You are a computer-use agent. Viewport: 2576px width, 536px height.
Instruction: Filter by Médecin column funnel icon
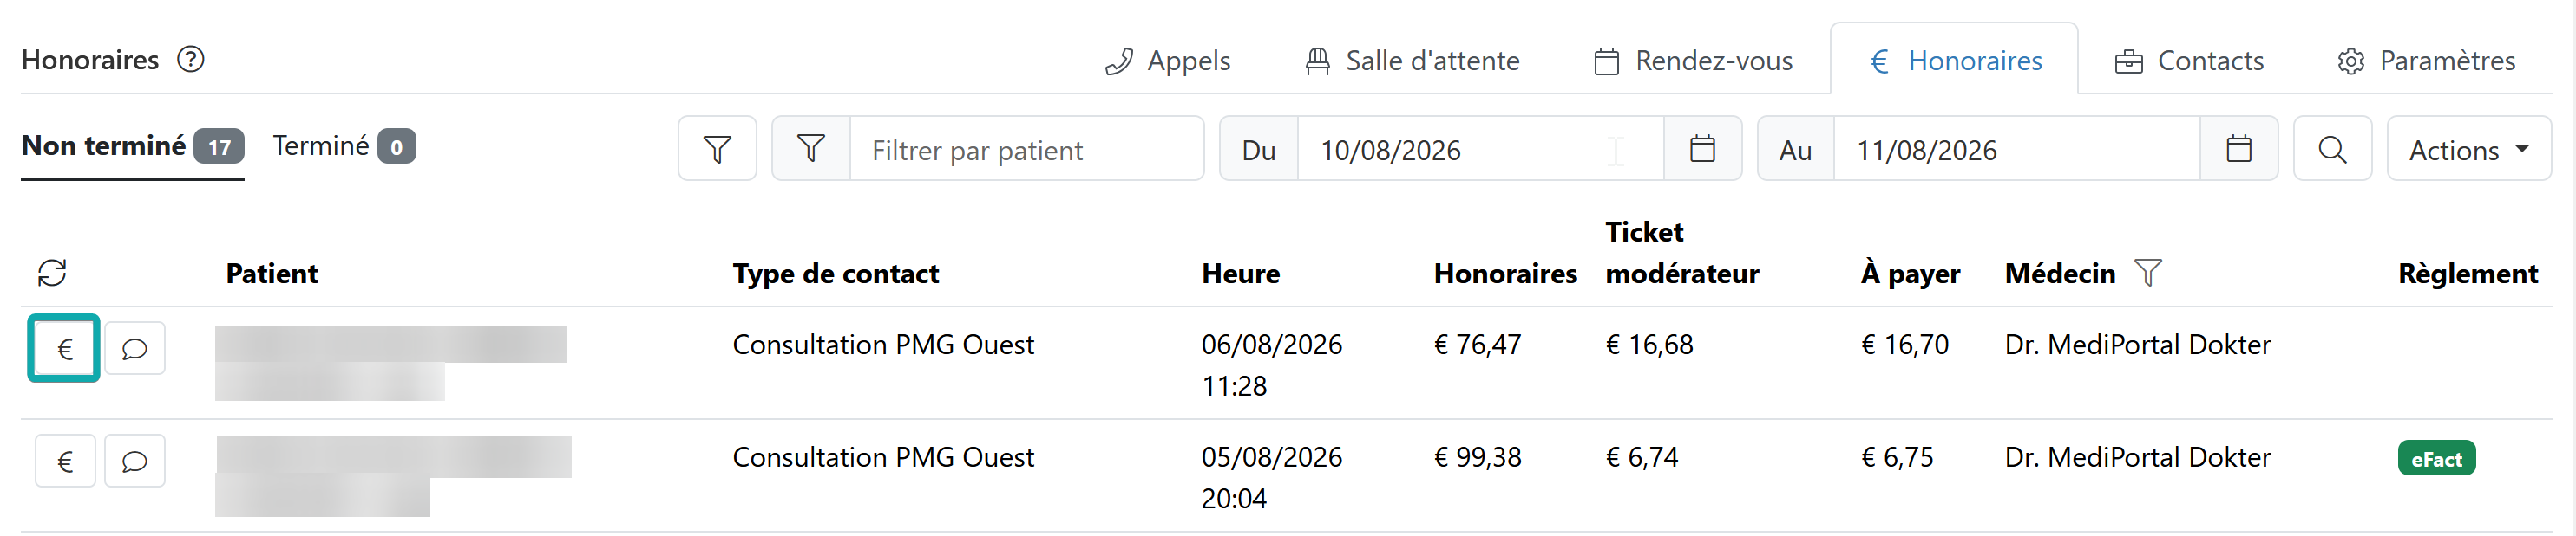(x=2147, y=273)
